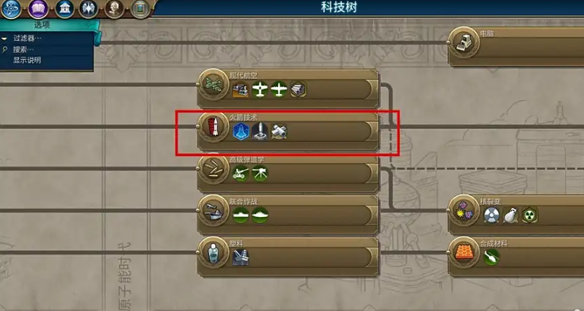
Task: Click the machine gun unit icon
Action: (x=259, y=174)
